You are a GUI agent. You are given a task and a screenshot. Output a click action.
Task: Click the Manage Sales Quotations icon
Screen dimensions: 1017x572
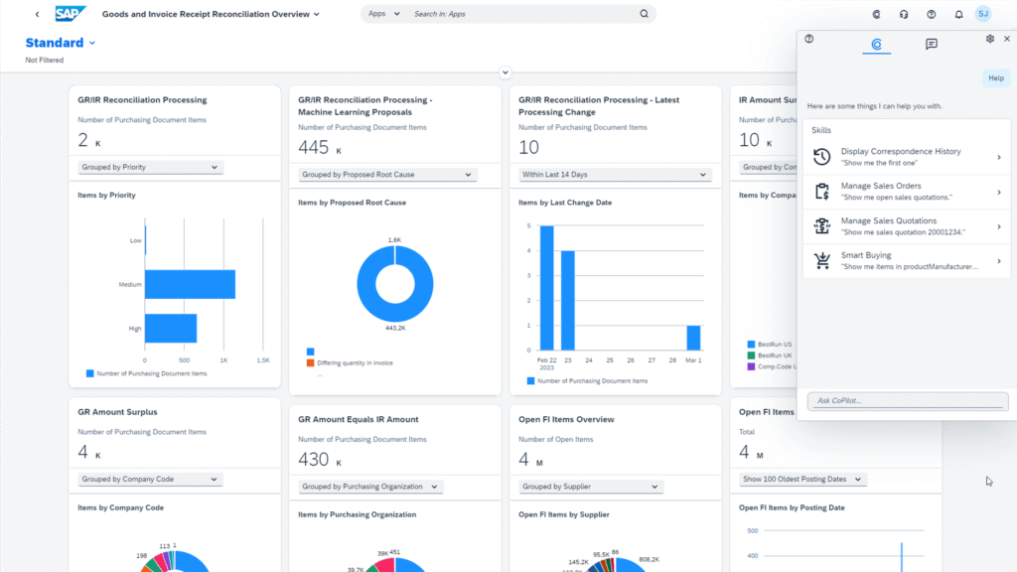pyautogui.click(x=821, y=225)
